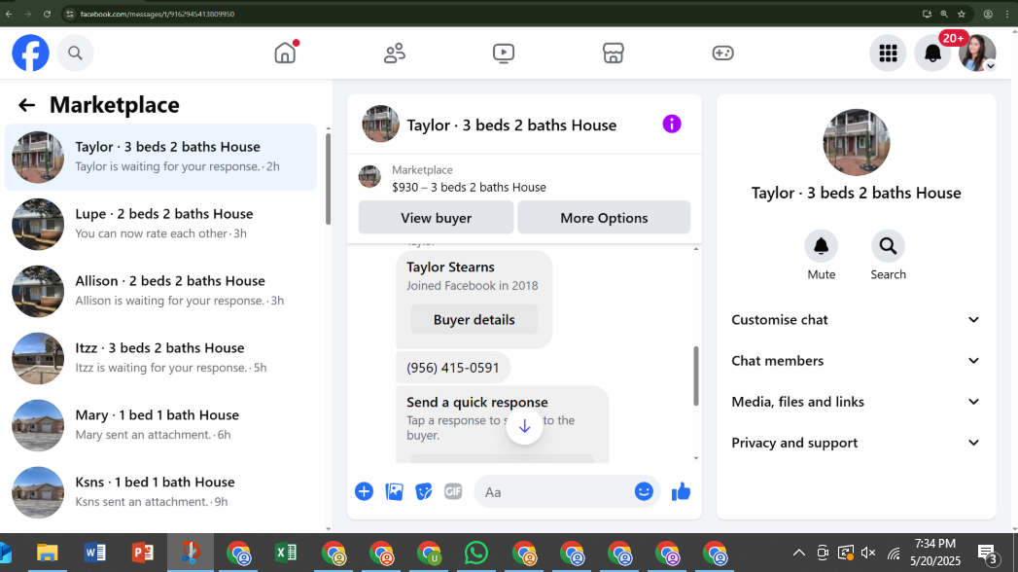Viewport: 1018px width, 572px height.
Task: Click the View buyer button
Action: [x=436, y=218]
